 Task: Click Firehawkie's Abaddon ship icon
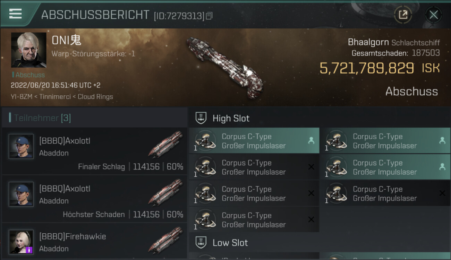pyautogui.click(x=165, y=241)
